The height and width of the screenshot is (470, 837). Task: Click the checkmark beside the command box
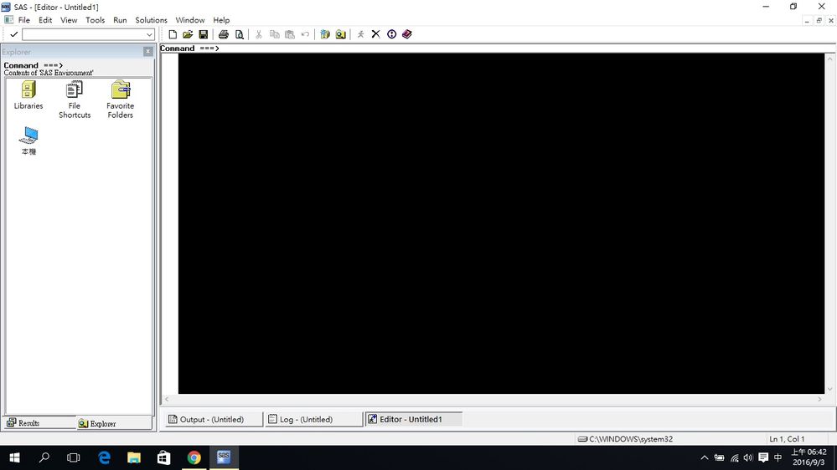click(x=14, y=34)
